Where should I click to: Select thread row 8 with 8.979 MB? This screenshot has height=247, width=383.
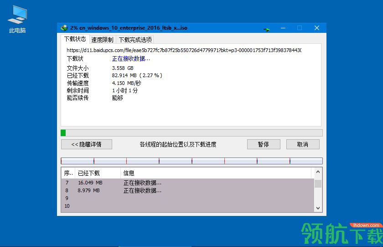pos(187,190)
